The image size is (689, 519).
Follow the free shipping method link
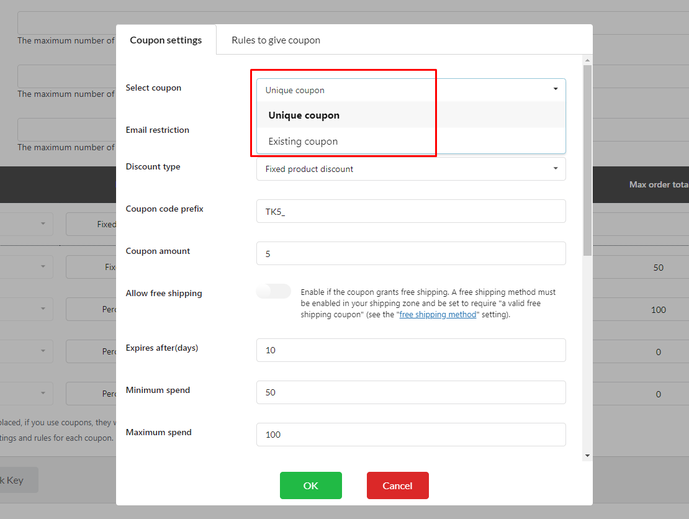click(x=438, y=315)
